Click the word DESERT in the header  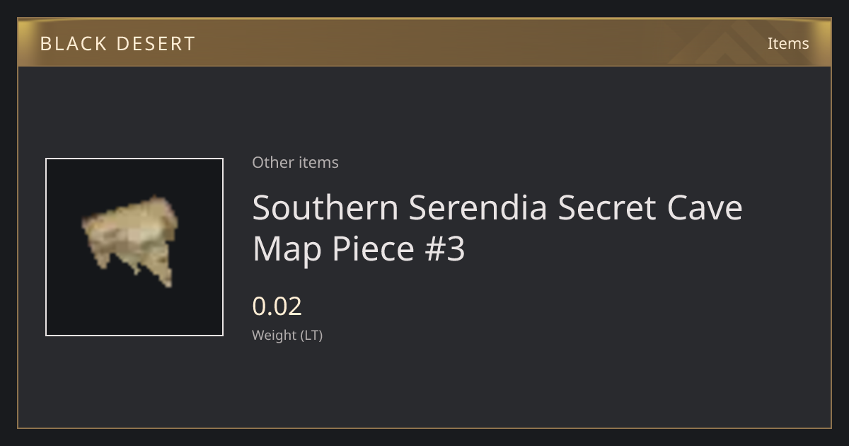[156, 43]
